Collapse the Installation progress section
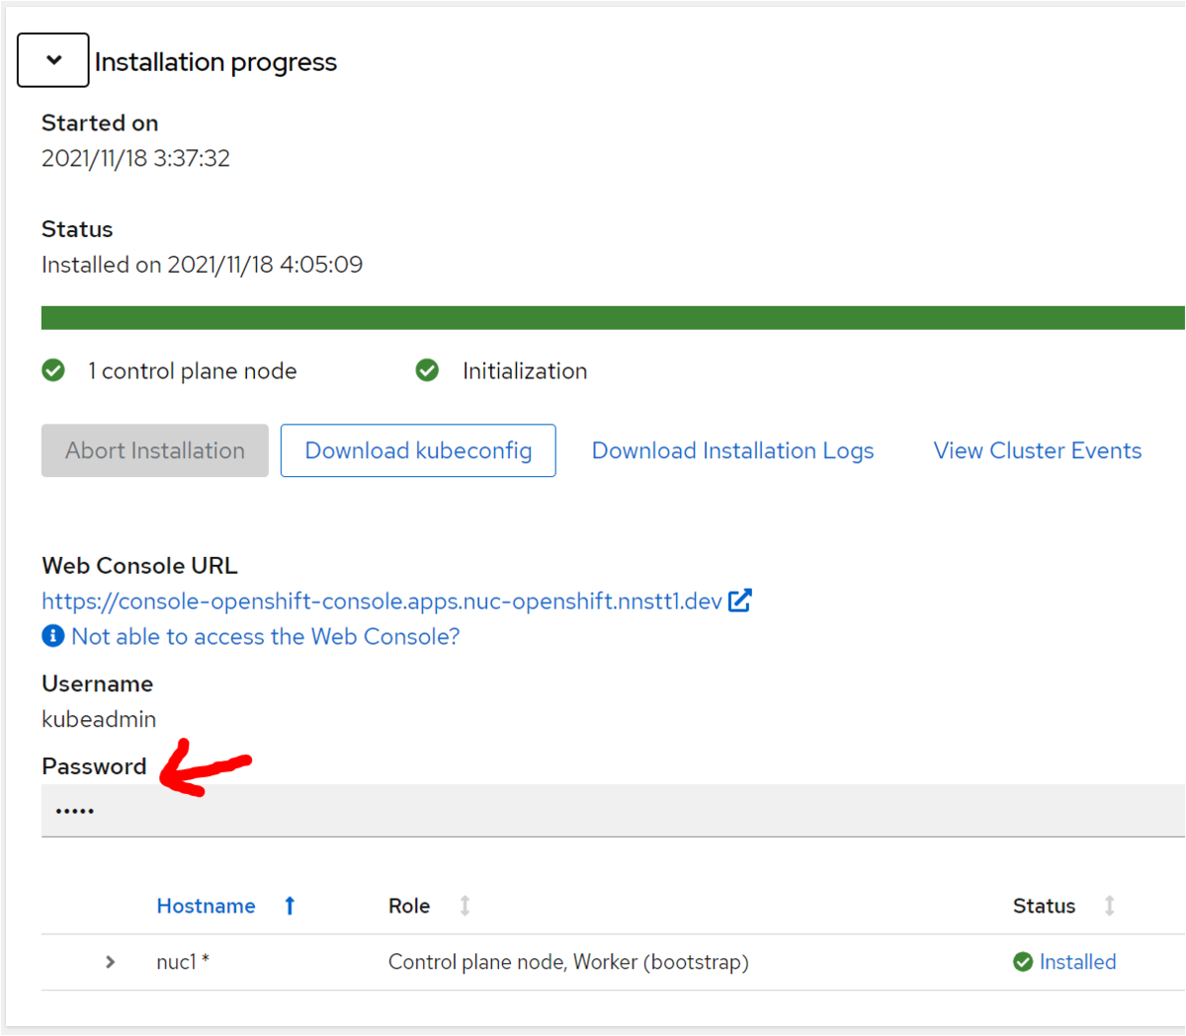This screenshot has height=1036, width=1186. coord(53,60)
